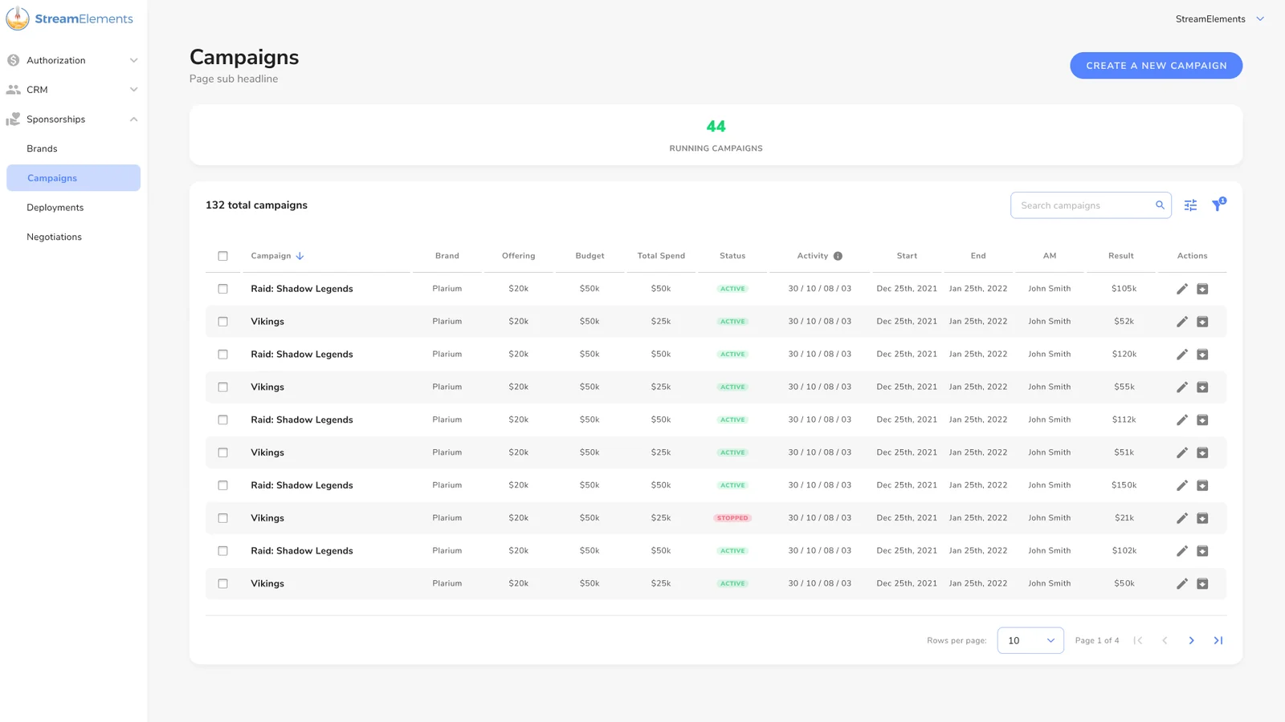Click Create a New Campaign button

coord(1156,66)
